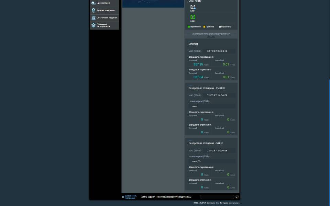Open the FAQ link in footer
Image resolution: width=330 pixels, height=206 pixels.
[189, 197]
